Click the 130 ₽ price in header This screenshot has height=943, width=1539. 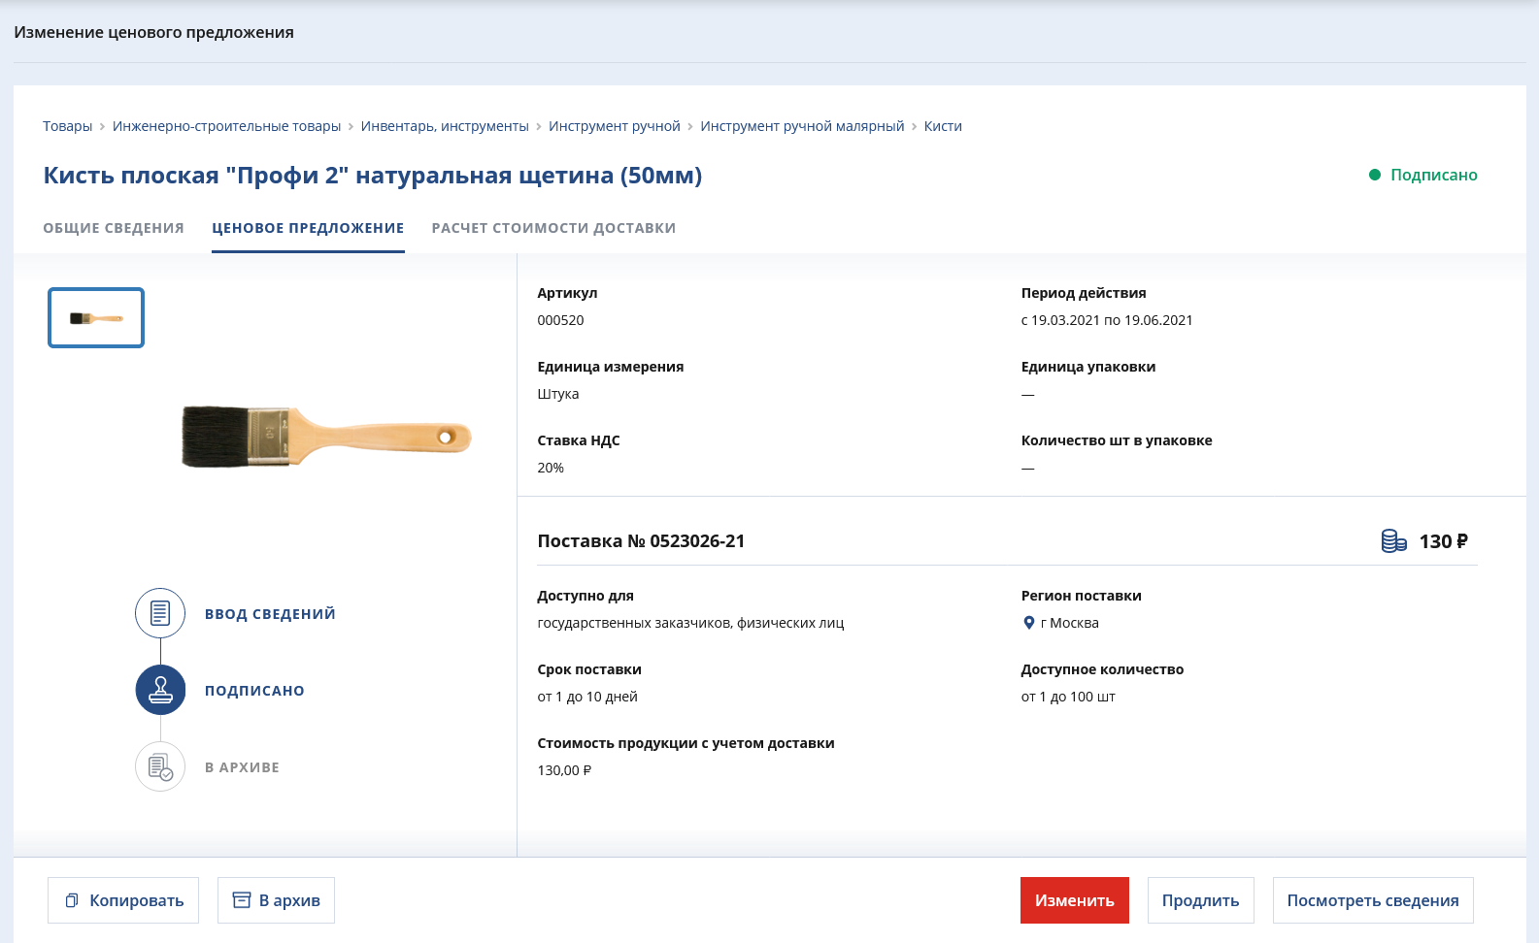1443,541
